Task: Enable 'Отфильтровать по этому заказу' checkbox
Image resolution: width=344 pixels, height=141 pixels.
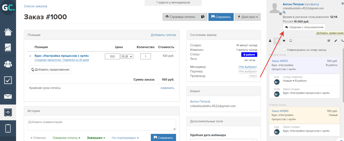Action: point(284,50)
